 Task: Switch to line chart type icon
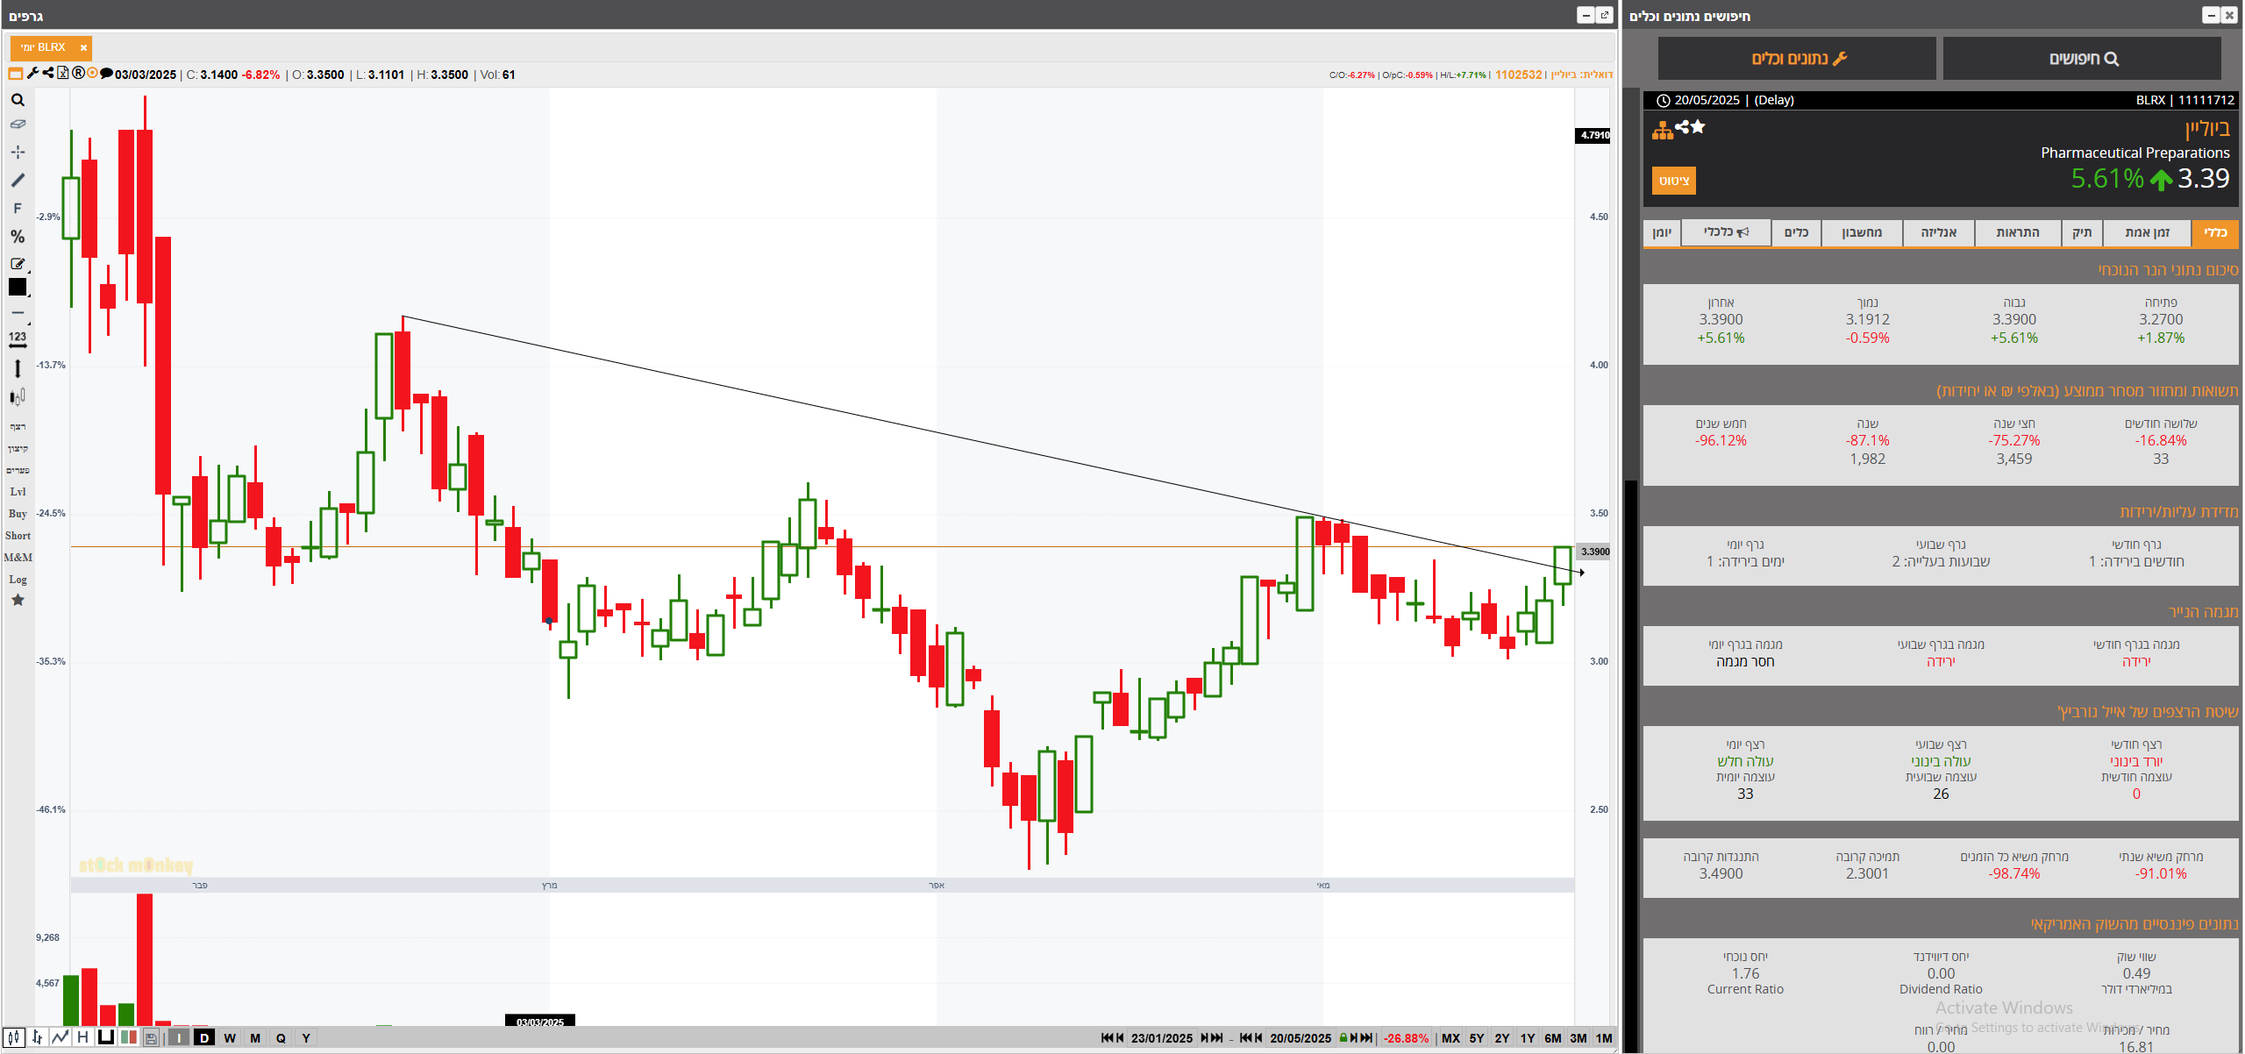[x=60, y=1037]
